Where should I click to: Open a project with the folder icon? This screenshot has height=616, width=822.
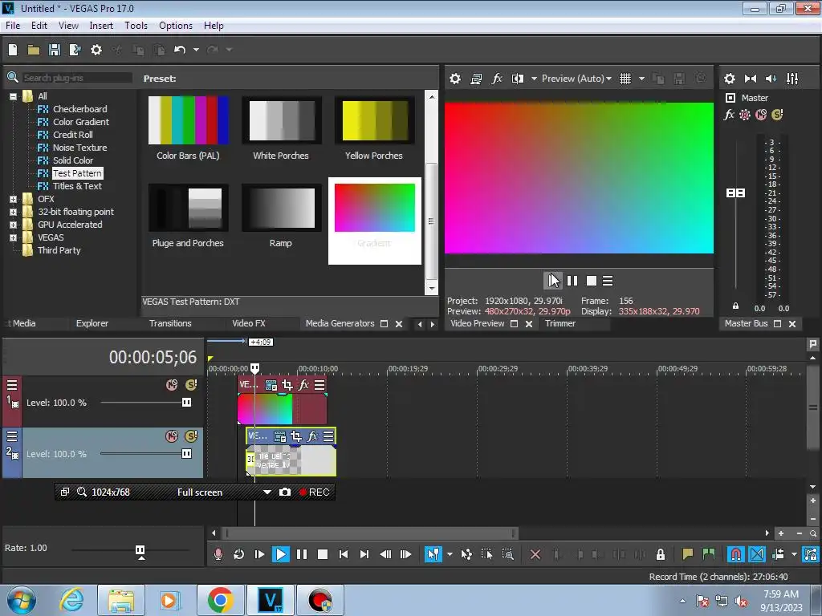coord(34,50)
